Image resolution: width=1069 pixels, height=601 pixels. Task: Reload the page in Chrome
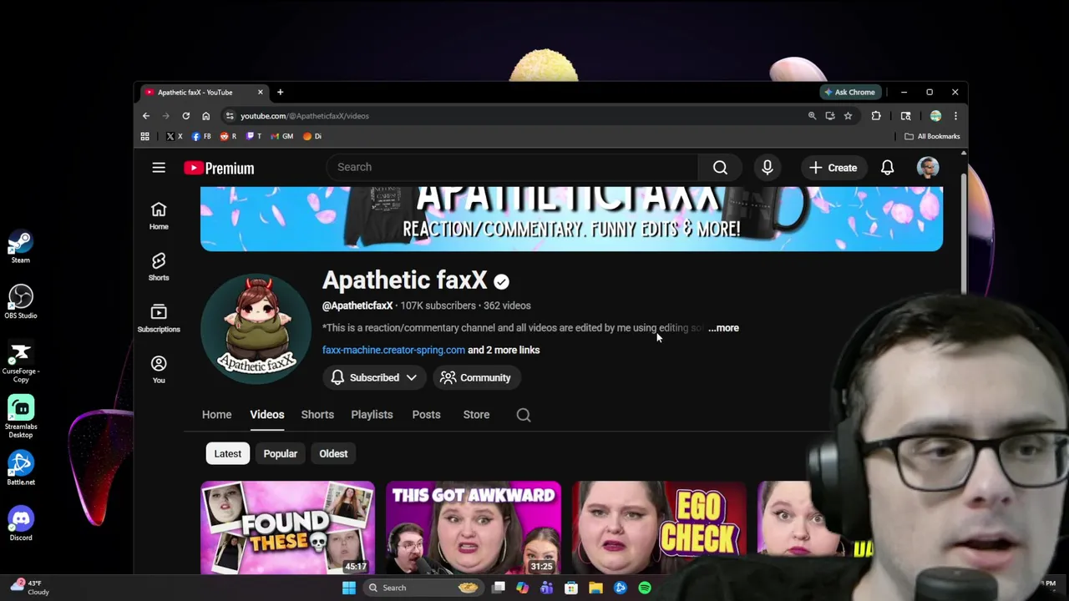pos(185,116)
